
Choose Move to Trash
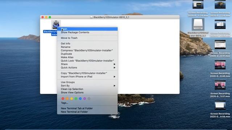(x=87, y=38)
